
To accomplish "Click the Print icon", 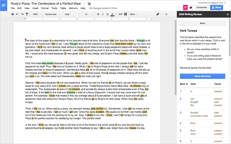I will 13,14.
